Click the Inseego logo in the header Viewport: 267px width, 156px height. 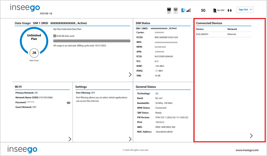click(25, 7)
